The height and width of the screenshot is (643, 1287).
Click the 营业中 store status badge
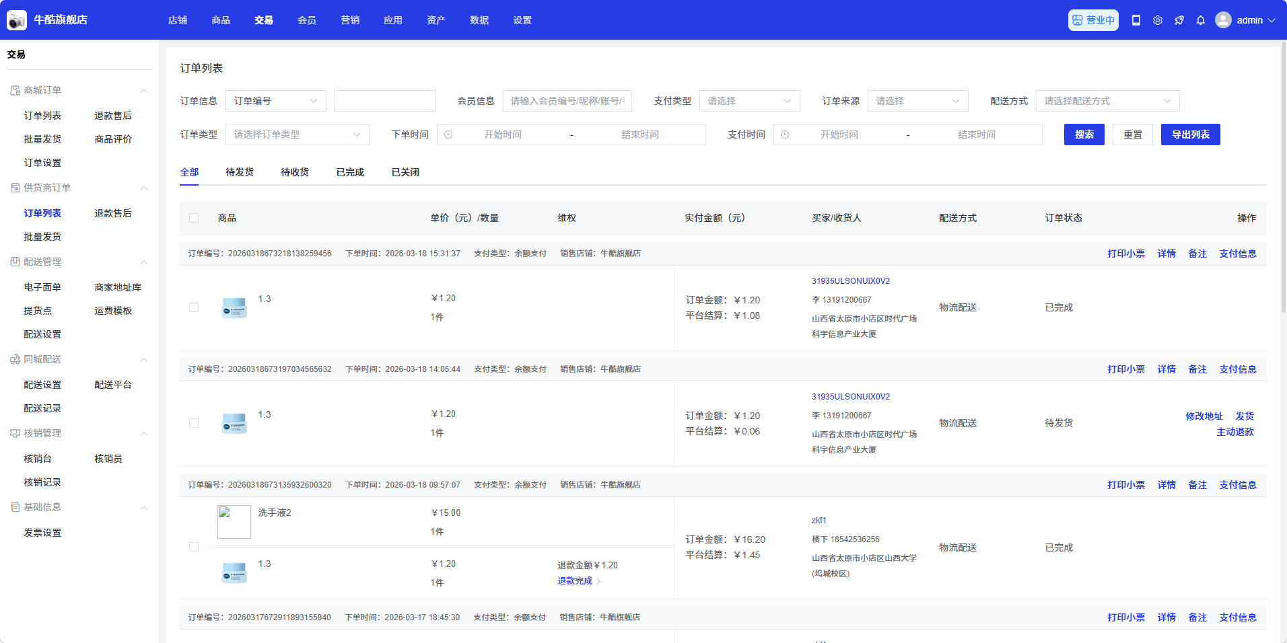(1093, 20)
